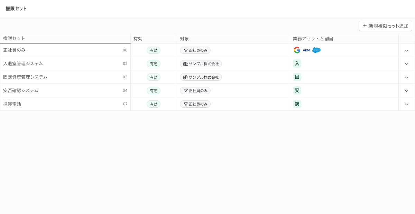Image resolution: width=415 pixels, height=214 pixels.
Task: Click the Salesforce cloud icon
Action: tap(316, 50)
